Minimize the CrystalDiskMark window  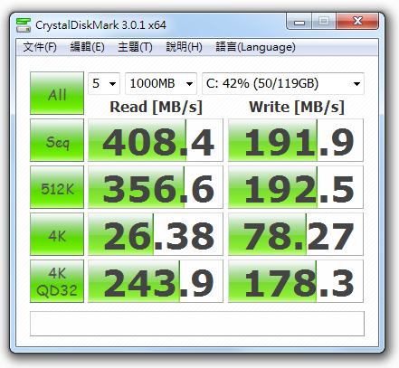299,22
